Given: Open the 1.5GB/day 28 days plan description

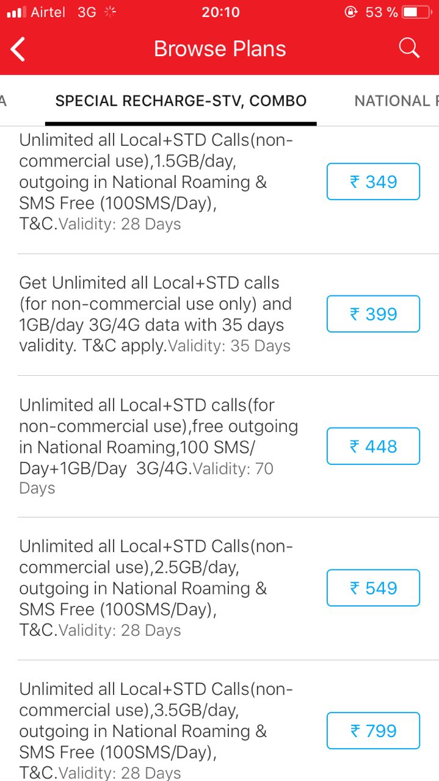Looking at the screenshot, I should pyautogui.click(x=156, y=182).
